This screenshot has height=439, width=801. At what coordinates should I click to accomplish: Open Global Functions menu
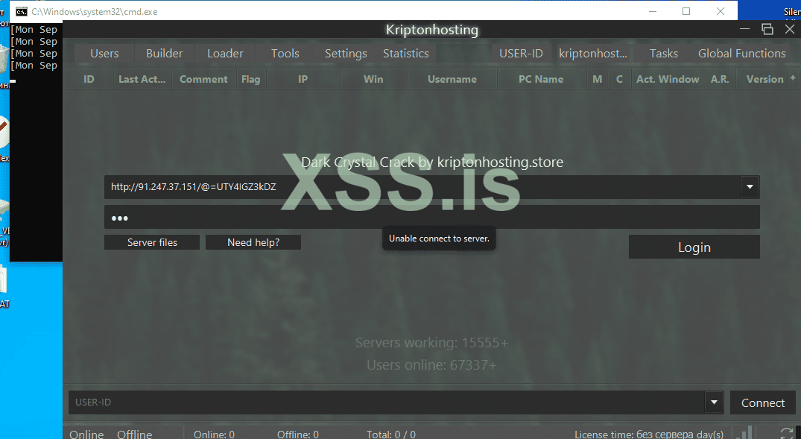[741, 53]
